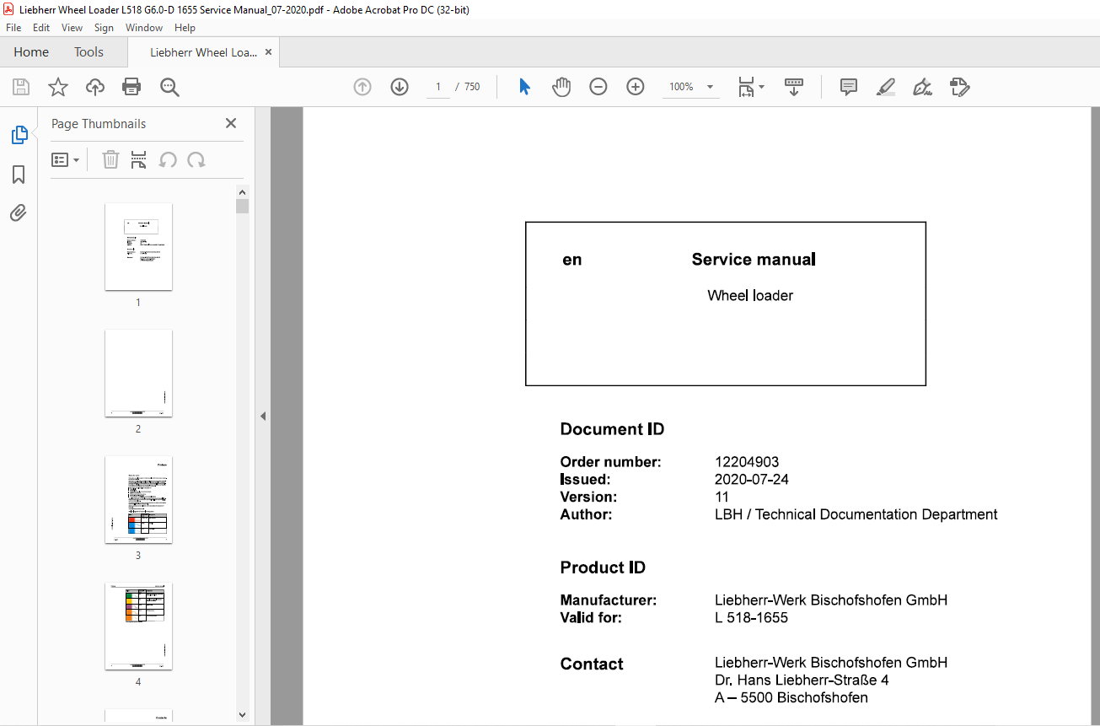The image size is (1100, 726).
Task: Open the fit page options icon
Action: [x=750, y=87]
